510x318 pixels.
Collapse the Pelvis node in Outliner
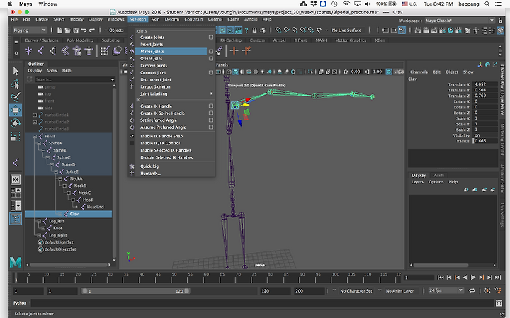click(x=35, y=136)
